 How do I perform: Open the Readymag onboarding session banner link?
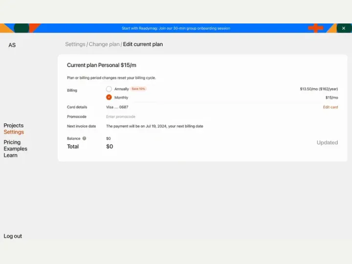176,28
